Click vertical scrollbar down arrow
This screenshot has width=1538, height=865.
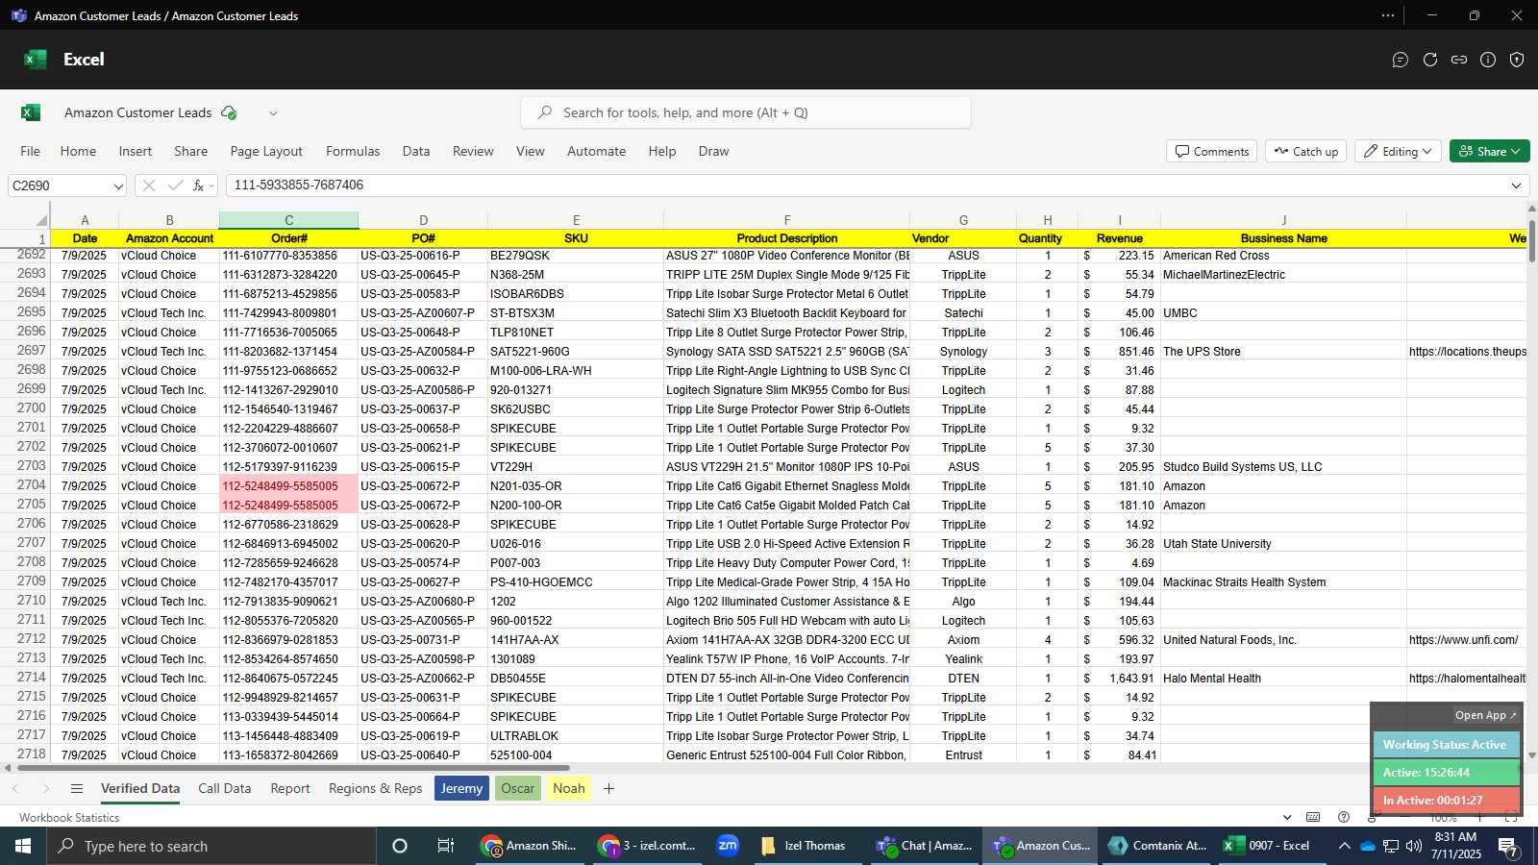click(x=1531, y=755)
